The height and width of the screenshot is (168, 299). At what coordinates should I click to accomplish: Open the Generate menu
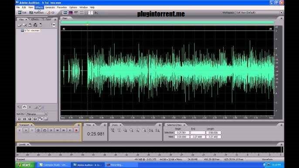coord(50,7)
